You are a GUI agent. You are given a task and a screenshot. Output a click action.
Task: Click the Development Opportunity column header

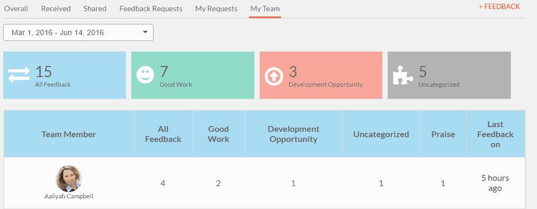pos(293,134)
